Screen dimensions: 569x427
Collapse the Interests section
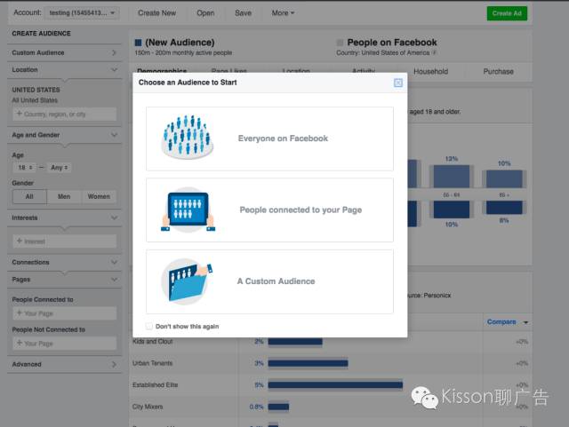[64, 217]
